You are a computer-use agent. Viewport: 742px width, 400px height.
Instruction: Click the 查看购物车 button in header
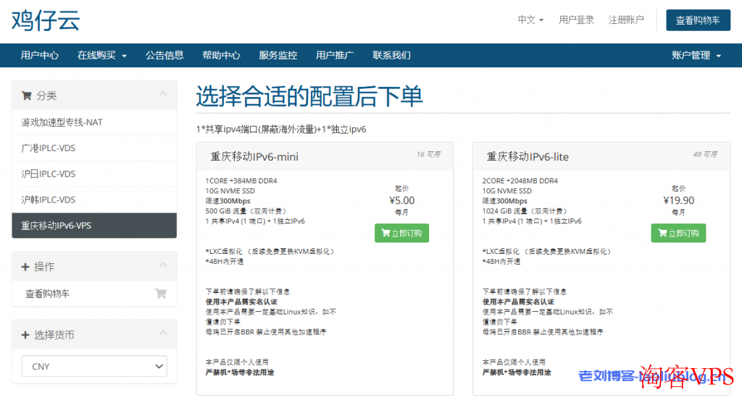[698, 20]
